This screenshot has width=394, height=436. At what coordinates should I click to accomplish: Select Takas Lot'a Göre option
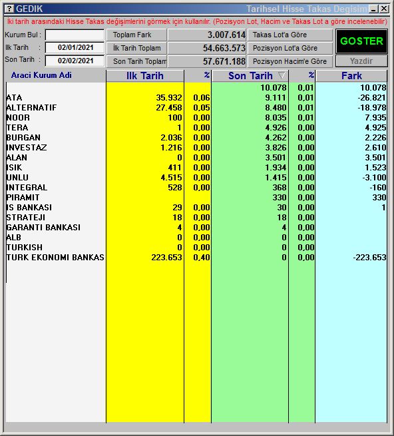tap(290, 35)
